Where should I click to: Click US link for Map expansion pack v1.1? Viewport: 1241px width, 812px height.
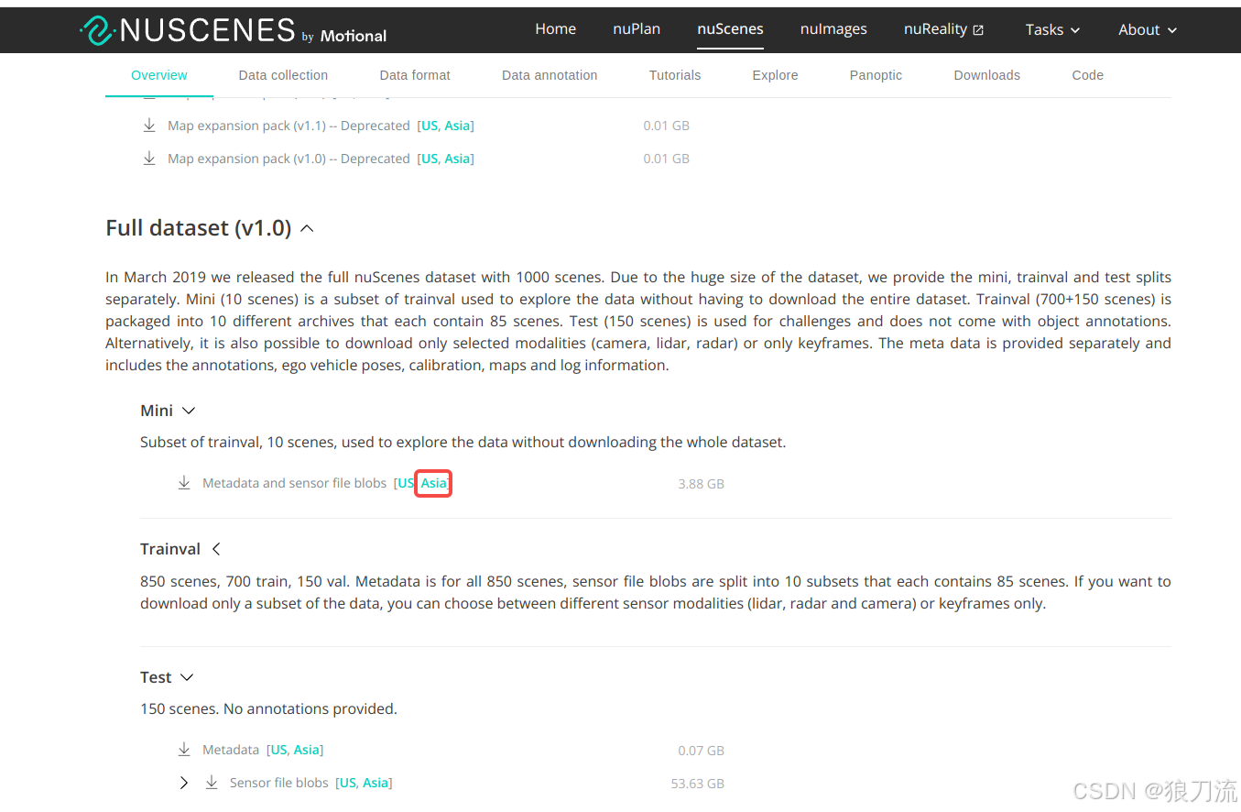[x=431, y=126]
